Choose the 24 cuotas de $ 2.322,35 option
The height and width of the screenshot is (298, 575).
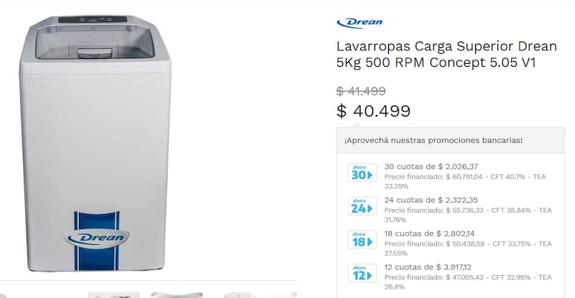coord(431,200)
